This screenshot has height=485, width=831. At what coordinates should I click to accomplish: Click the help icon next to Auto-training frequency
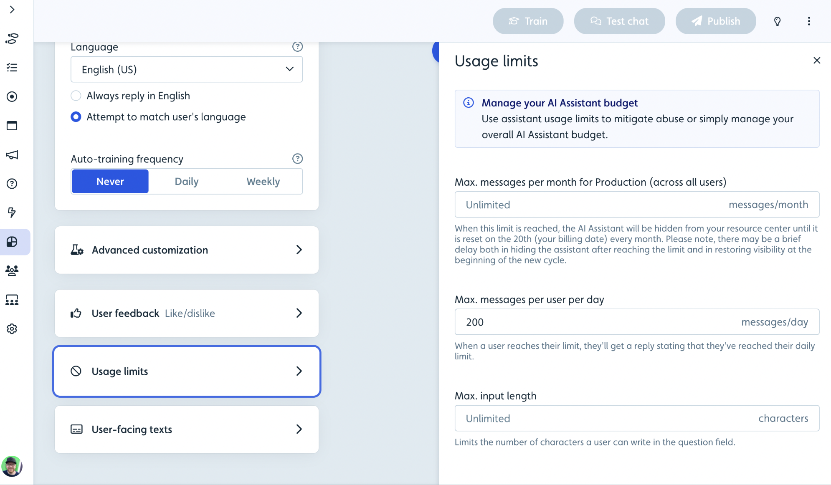tap(297, 159)
